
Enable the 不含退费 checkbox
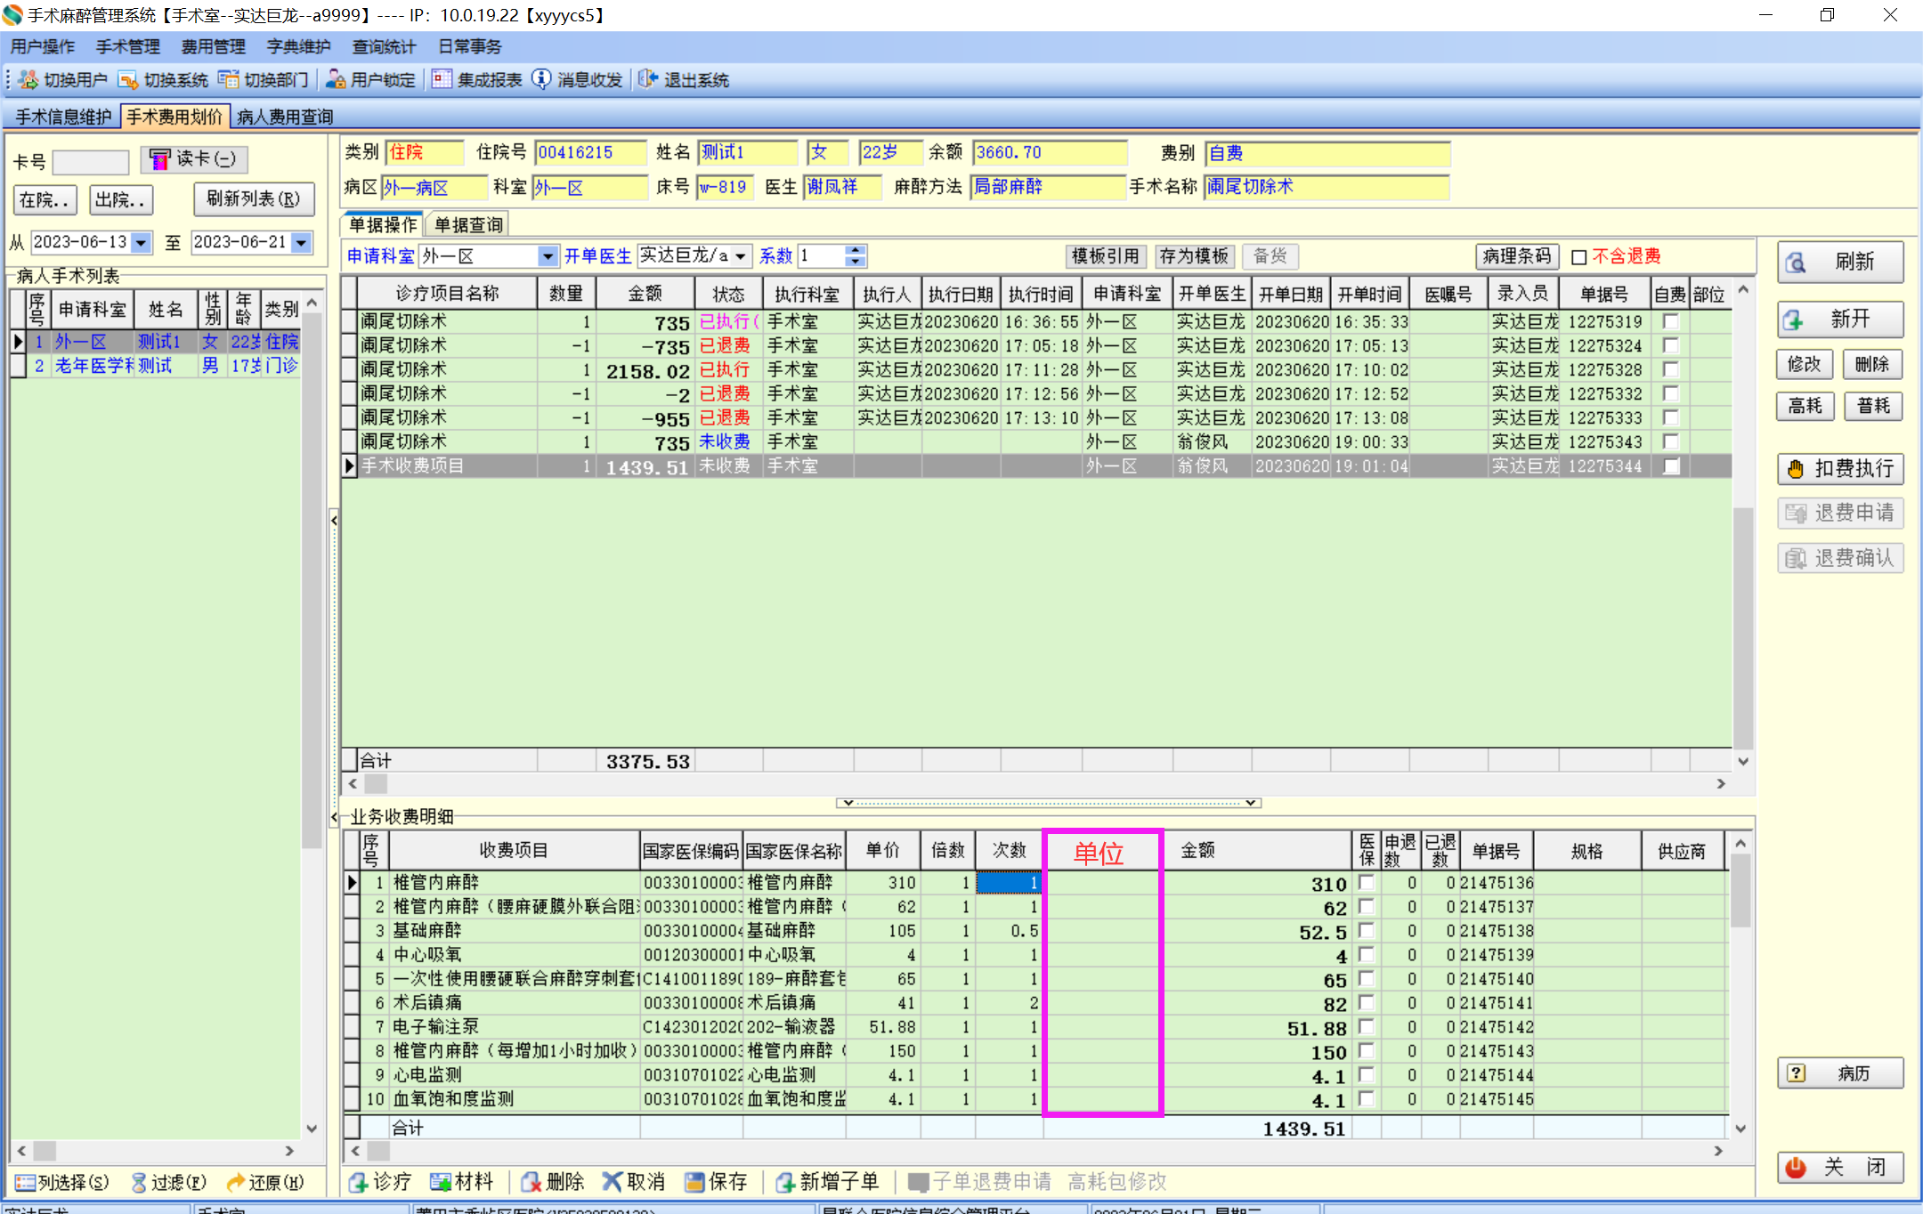(x=1579, y=257)
